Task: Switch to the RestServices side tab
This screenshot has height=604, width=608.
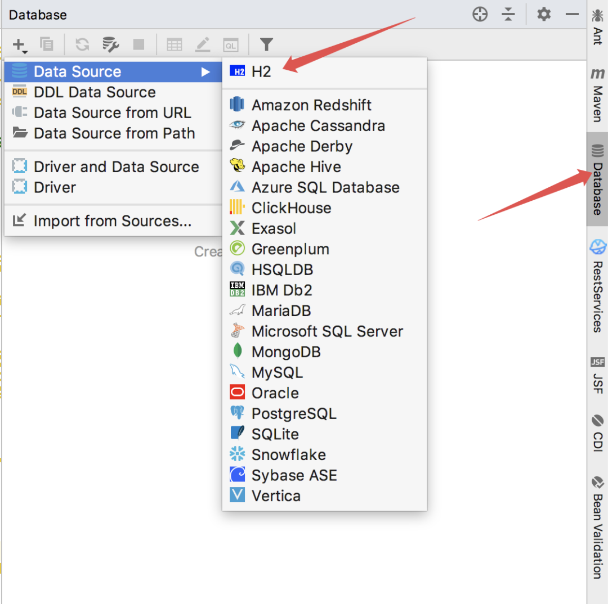Action: point(597,286)
